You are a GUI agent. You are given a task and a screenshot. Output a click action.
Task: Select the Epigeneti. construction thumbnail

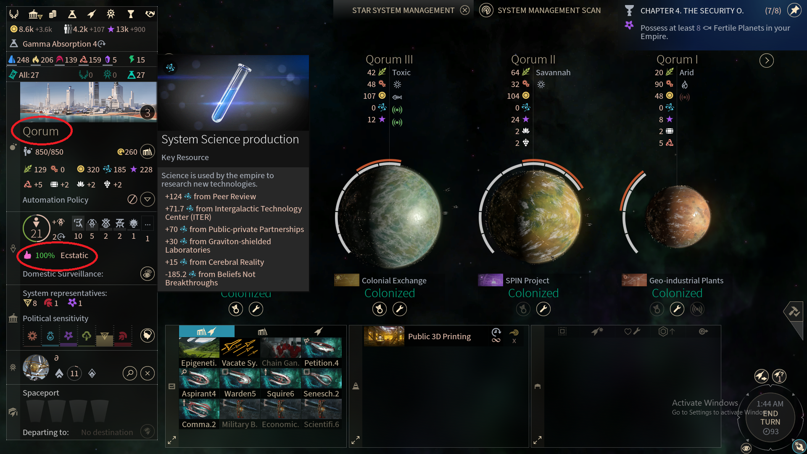pos(199,352)
